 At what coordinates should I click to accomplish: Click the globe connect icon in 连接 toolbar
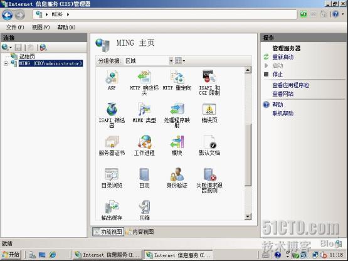click(x=5, y=47)
